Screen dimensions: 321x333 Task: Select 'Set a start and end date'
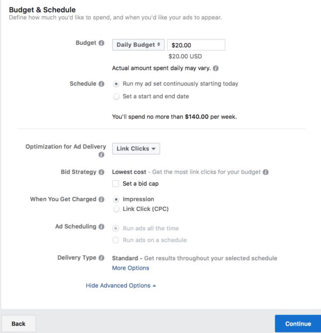coord(116,97)
